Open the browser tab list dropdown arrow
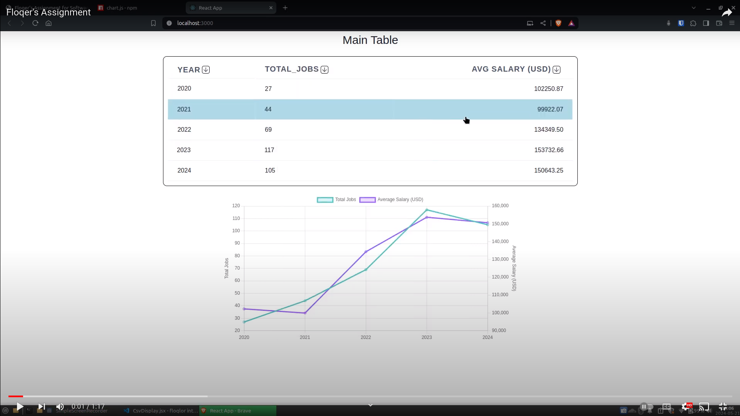Image resolution: width=740 pixels, height=416 pixels. click(693, 8)
